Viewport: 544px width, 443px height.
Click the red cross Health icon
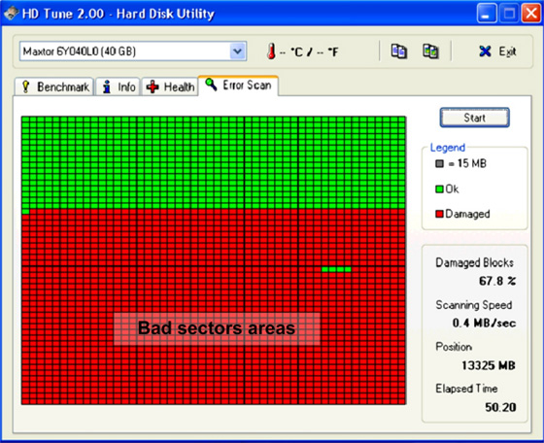pos(153,86)
